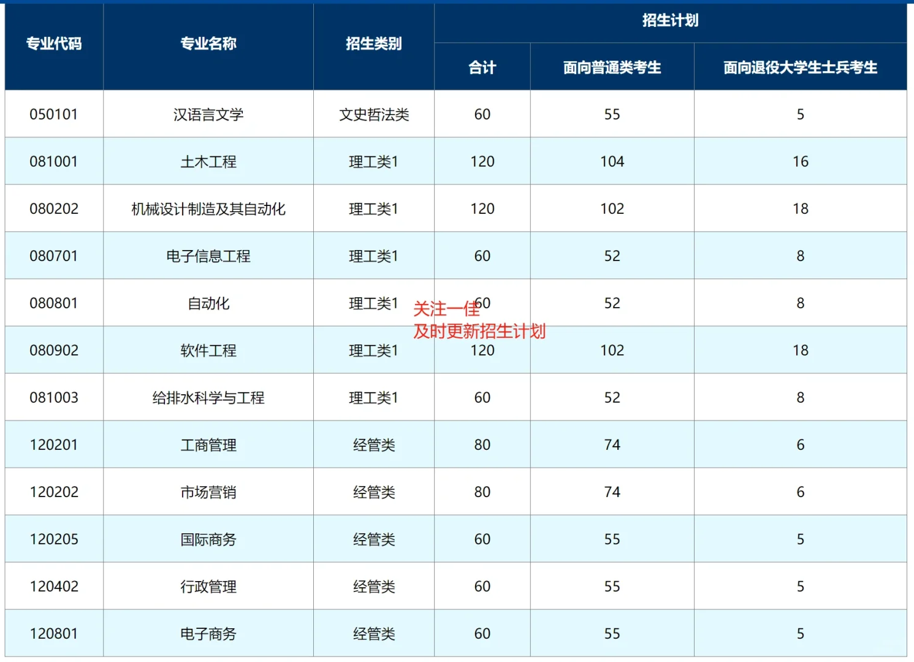This screenshot has width=914, height=662.
Task: Select code cell 120205
Action: point(54,539)
